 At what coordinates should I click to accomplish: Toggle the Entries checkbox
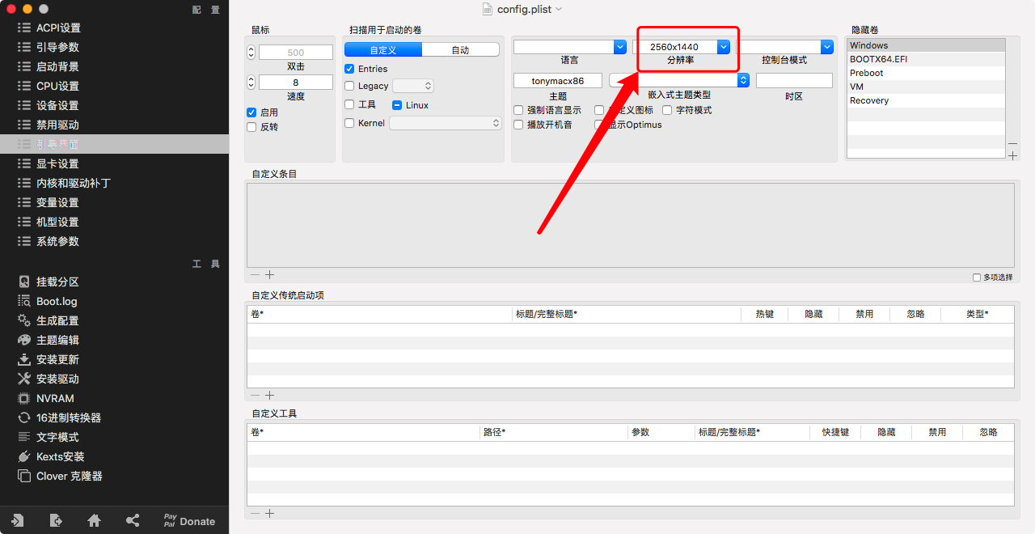(349, 69)
